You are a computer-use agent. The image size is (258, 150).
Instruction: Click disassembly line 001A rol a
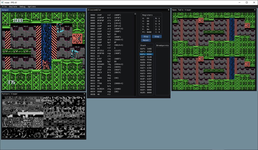point(103,48)
